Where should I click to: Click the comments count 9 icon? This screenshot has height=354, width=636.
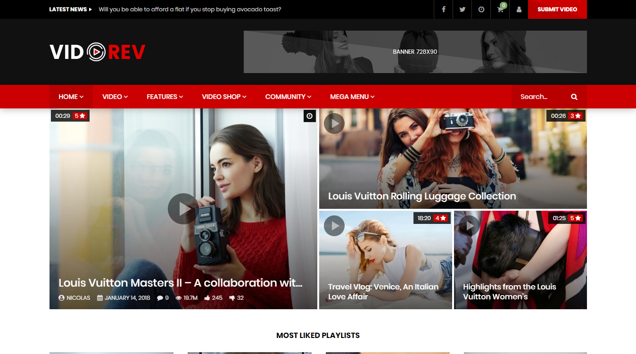click(x=160, y=298)
